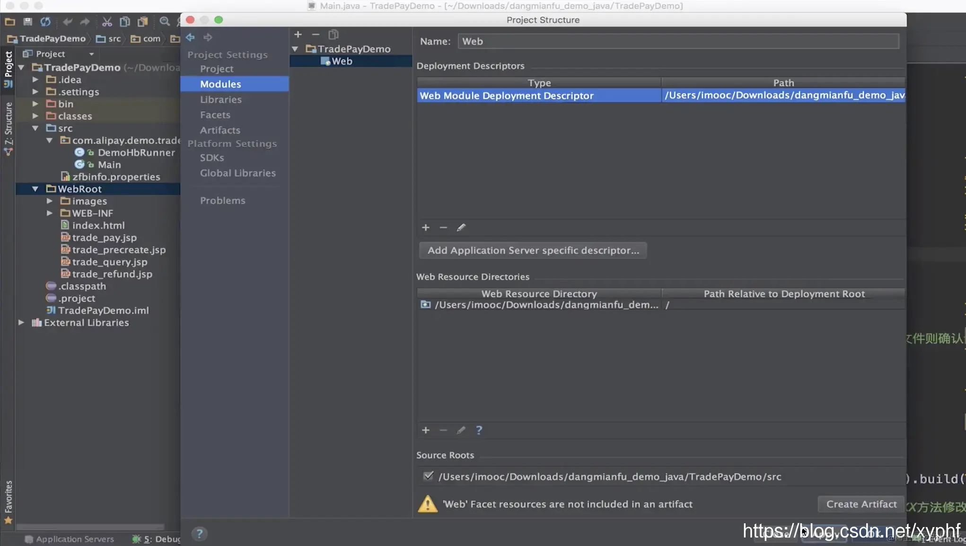The height and width of the screenshot is (546, 966).
Task: Add a new web resource directory
Action: [x=425, y=430]
